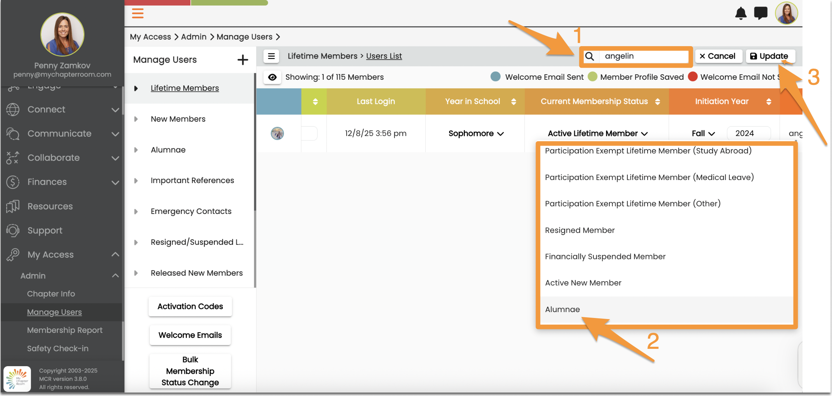Sort by Current Membership Status arrows
832x396 pixels.
pyautogui.click(x=658, y=102)
